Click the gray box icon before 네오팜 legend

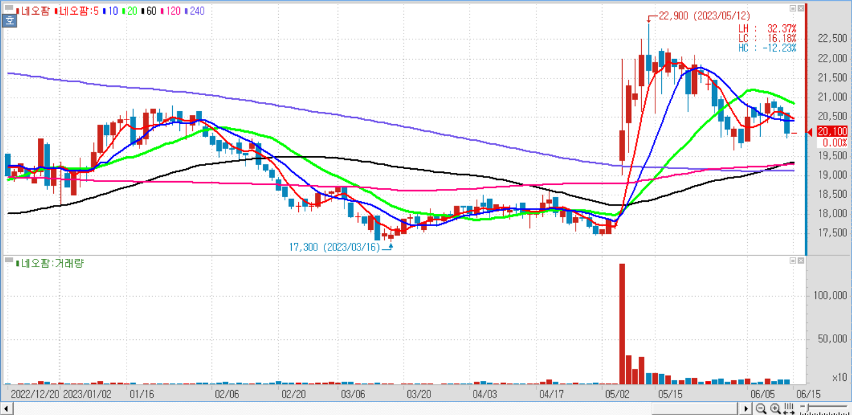click(x=9, y=8)
